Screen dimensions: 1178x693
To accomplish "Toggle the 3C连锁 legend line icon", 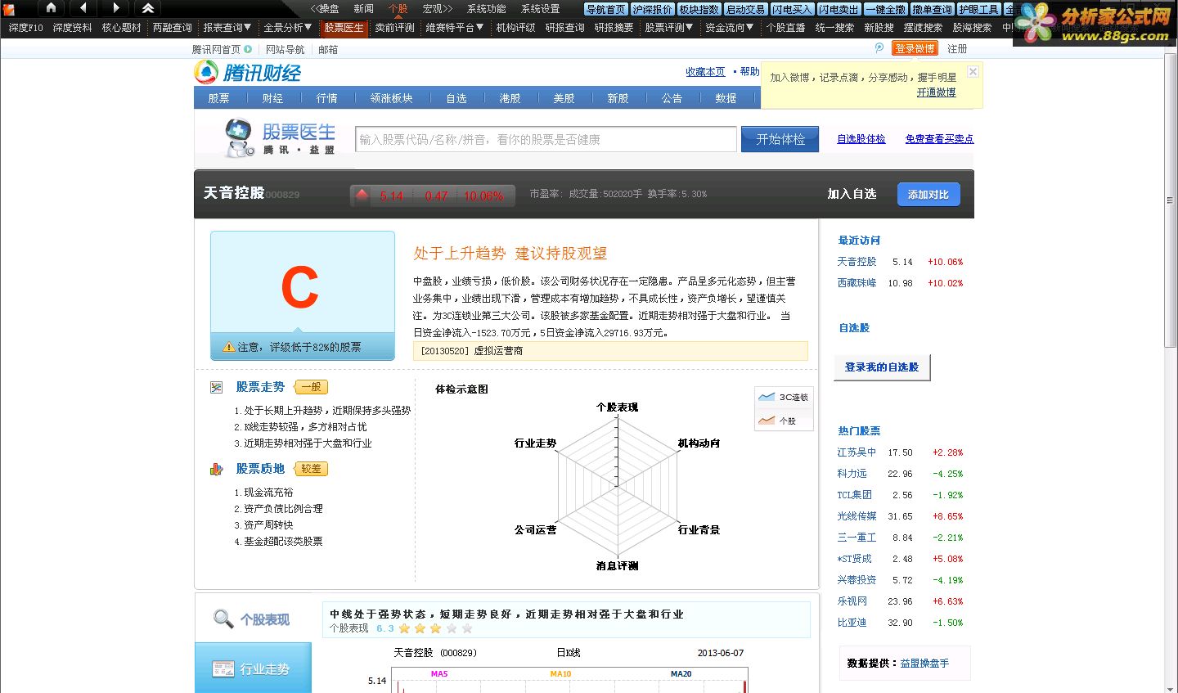I will [x=767, y=397].
